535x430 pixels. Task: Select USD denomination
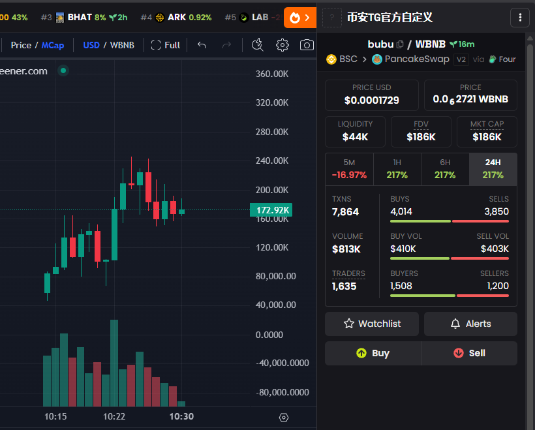[x=91, y=45]
